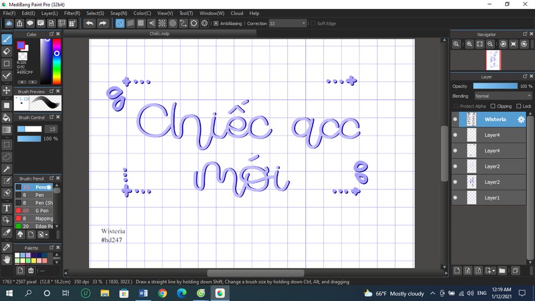Select the Eraser tool in left toolbar
Screen dimensions: 535x301
(x=7, y=51)
